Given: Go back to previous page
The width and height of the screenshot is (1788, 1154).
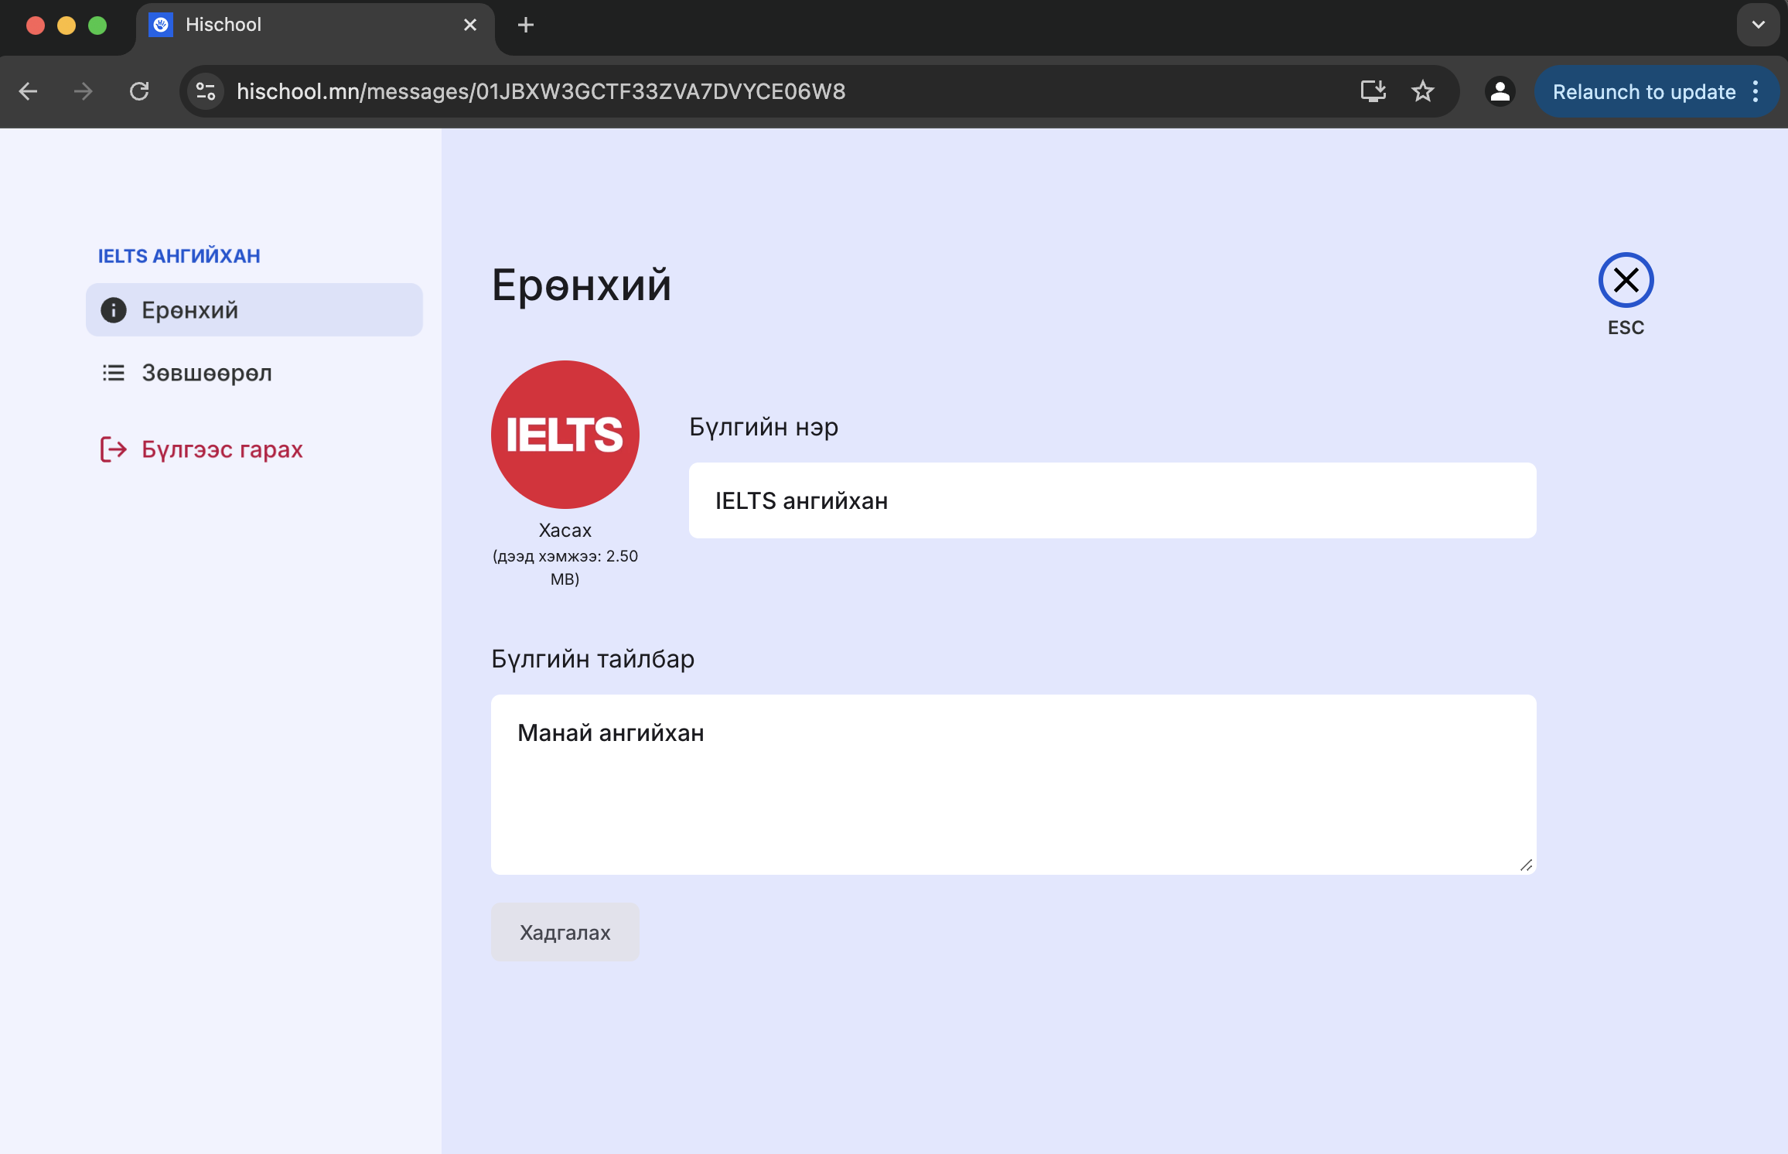Looking at the screenshot, I should coord(29,91).
